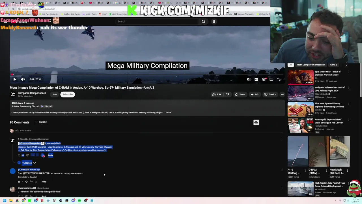The width and height of the screenshot is (362, 204).
Task: Open the discord link in the description
Action: pyautogui.click(x=47, y=106)
